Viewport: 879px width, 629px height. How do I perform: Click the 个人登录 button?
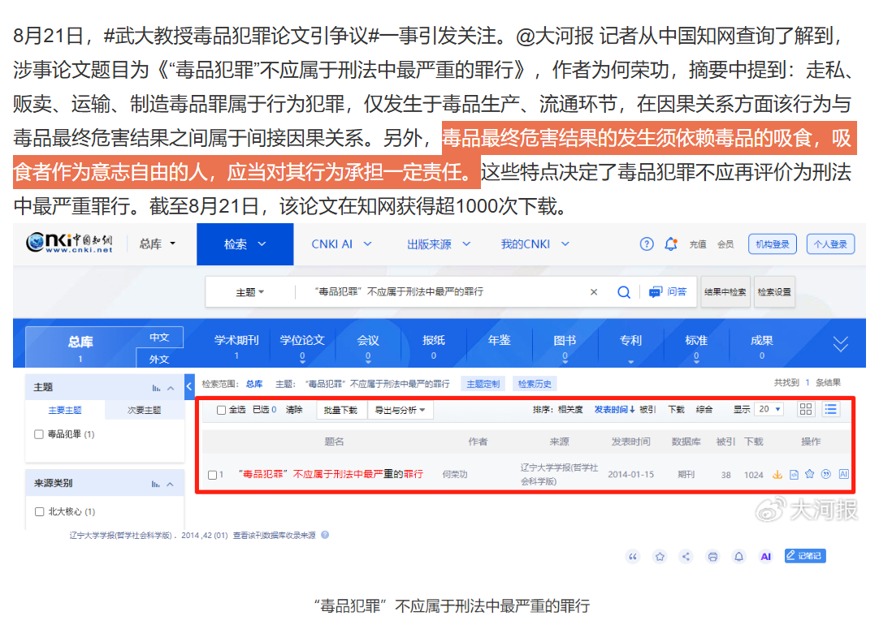click(831, 244)
